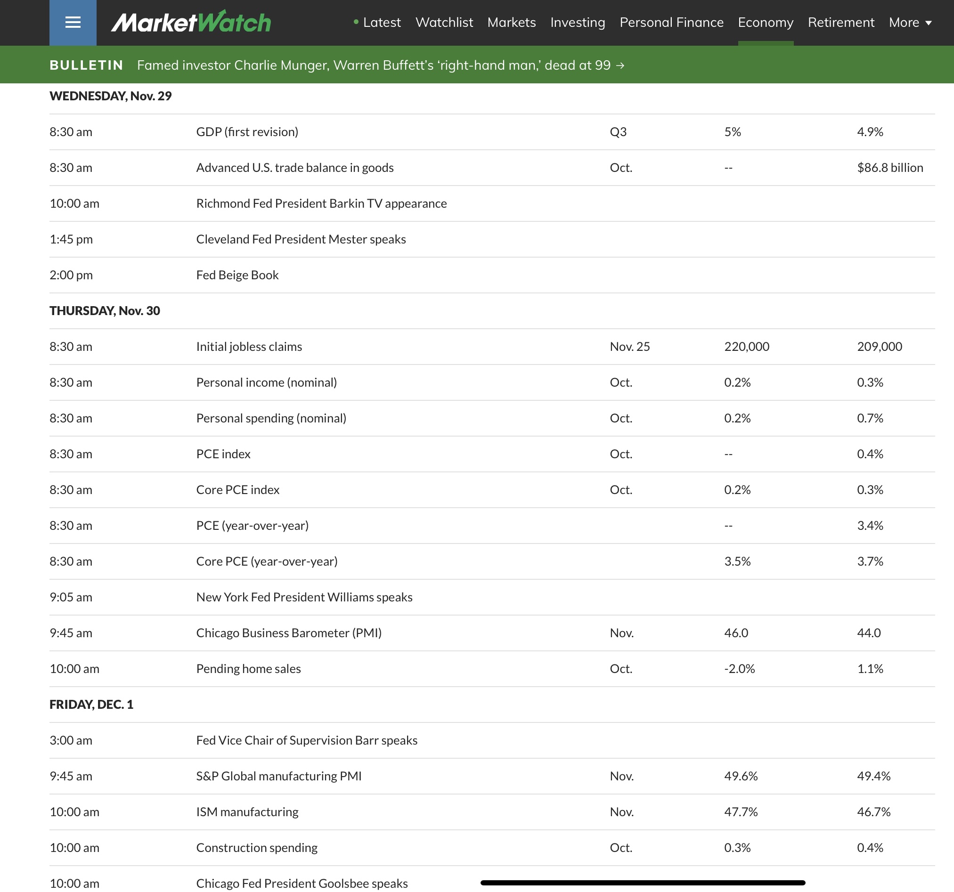Click the Fed Beige Book event
This screenshot has width=954, height=892.
[x=237, y=275]
